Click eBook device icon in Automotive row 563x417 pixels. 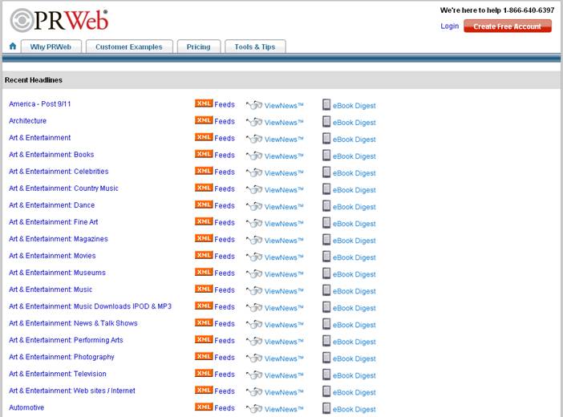[x=326, y=409]
